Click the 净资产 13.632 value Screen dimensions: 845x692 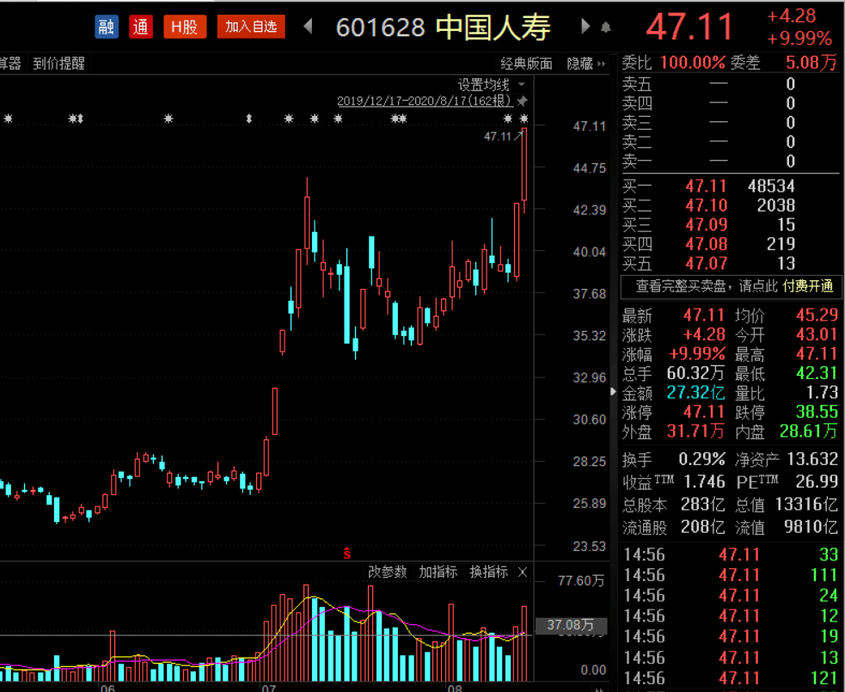click(812, 459)
